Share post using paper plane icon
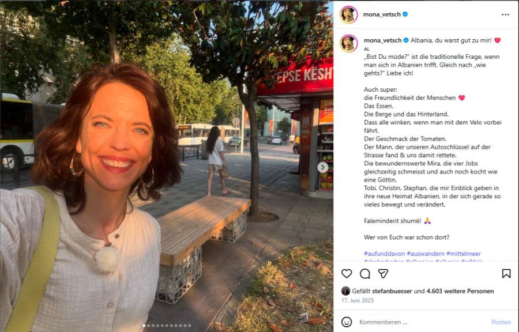This screenshot has width=519, height=332. point(383,273)
